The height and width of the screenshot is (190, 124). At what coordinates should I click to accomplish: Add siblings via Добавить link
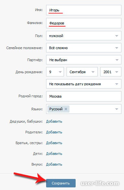pyautogui.click(x=54, y=143)
